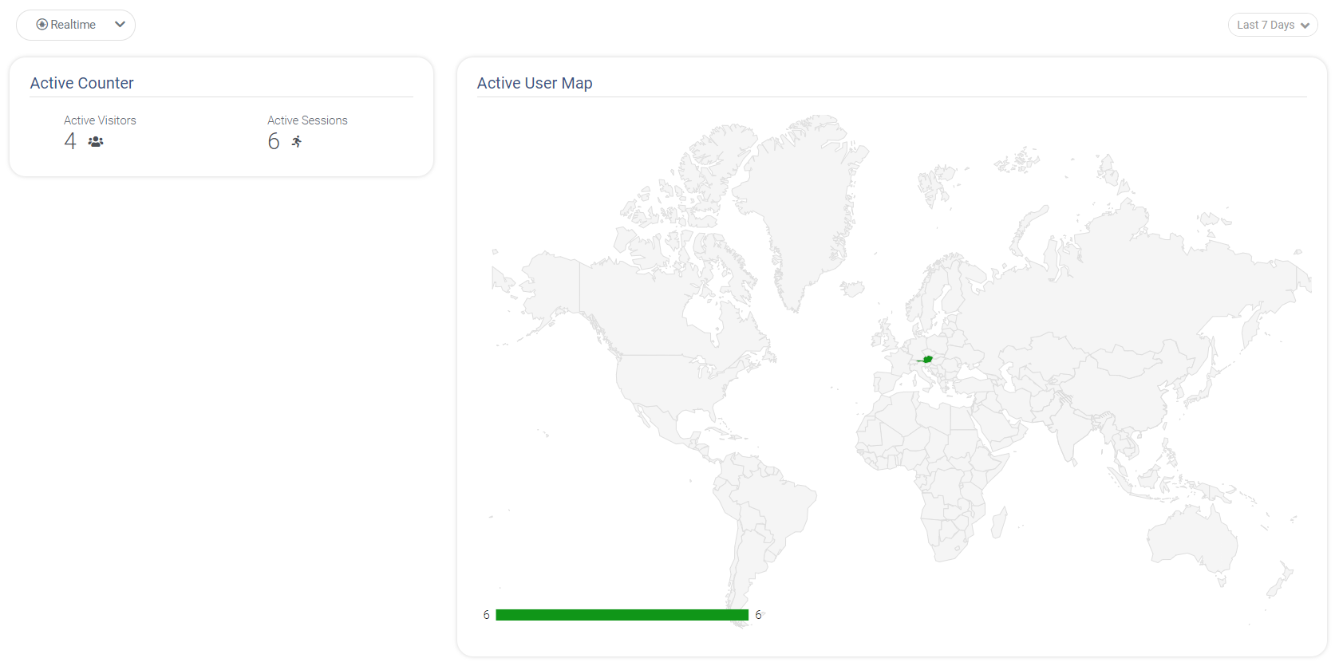This screenshot has width=1335, height=666.
Task: Click the Active Visitors group icon
Action: pos(96,141)
